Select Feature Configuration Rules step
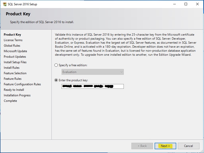The height and width of the screenshot is (153, 204). pos(22,84)
